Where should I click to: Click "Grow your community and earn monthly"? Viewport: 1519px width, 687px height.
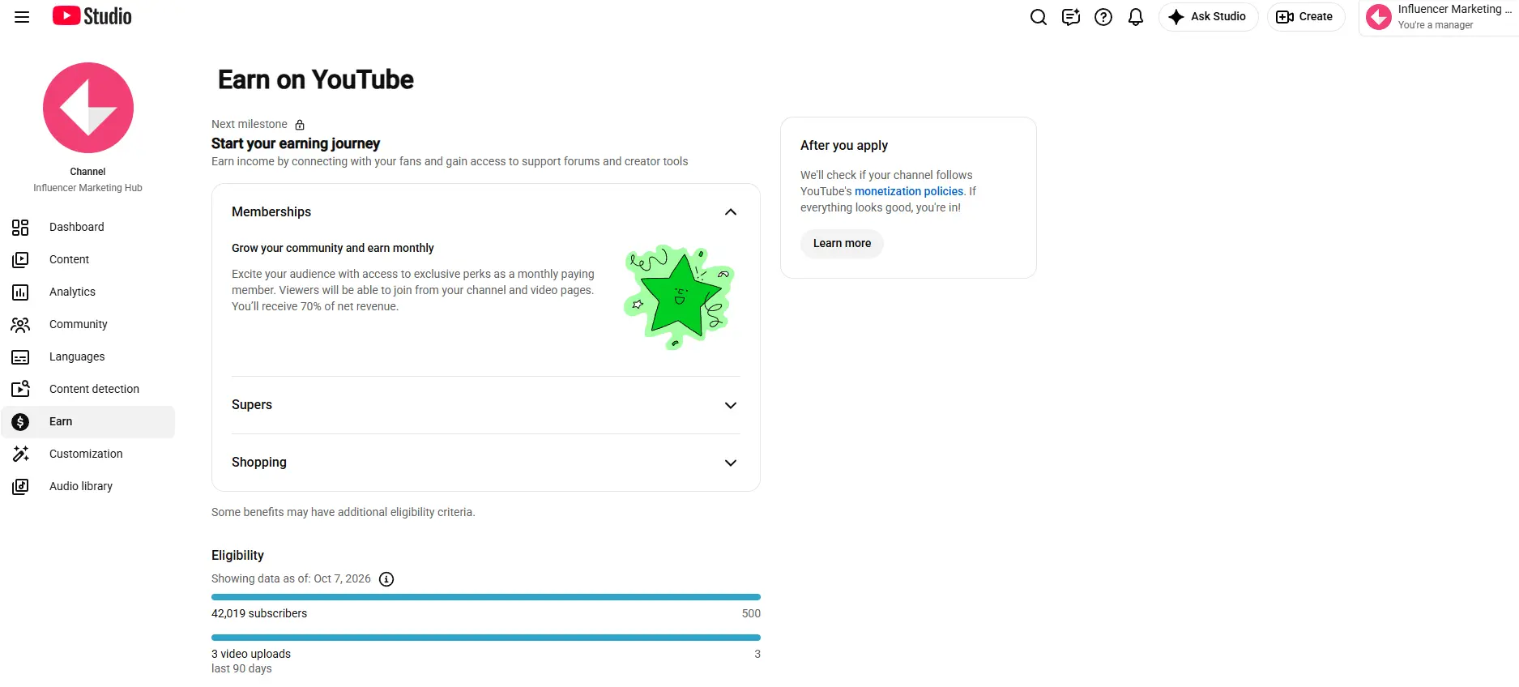[x=333, y=248]
